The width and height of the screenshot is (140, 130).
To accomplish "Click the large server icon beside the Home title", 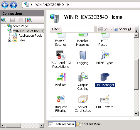I will (x=55, y=18).
